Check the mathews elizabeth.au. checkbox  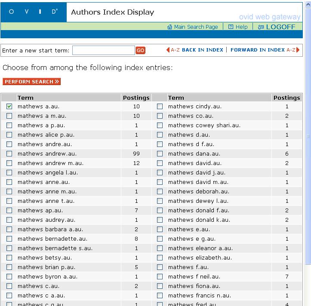tap(160, 257)
